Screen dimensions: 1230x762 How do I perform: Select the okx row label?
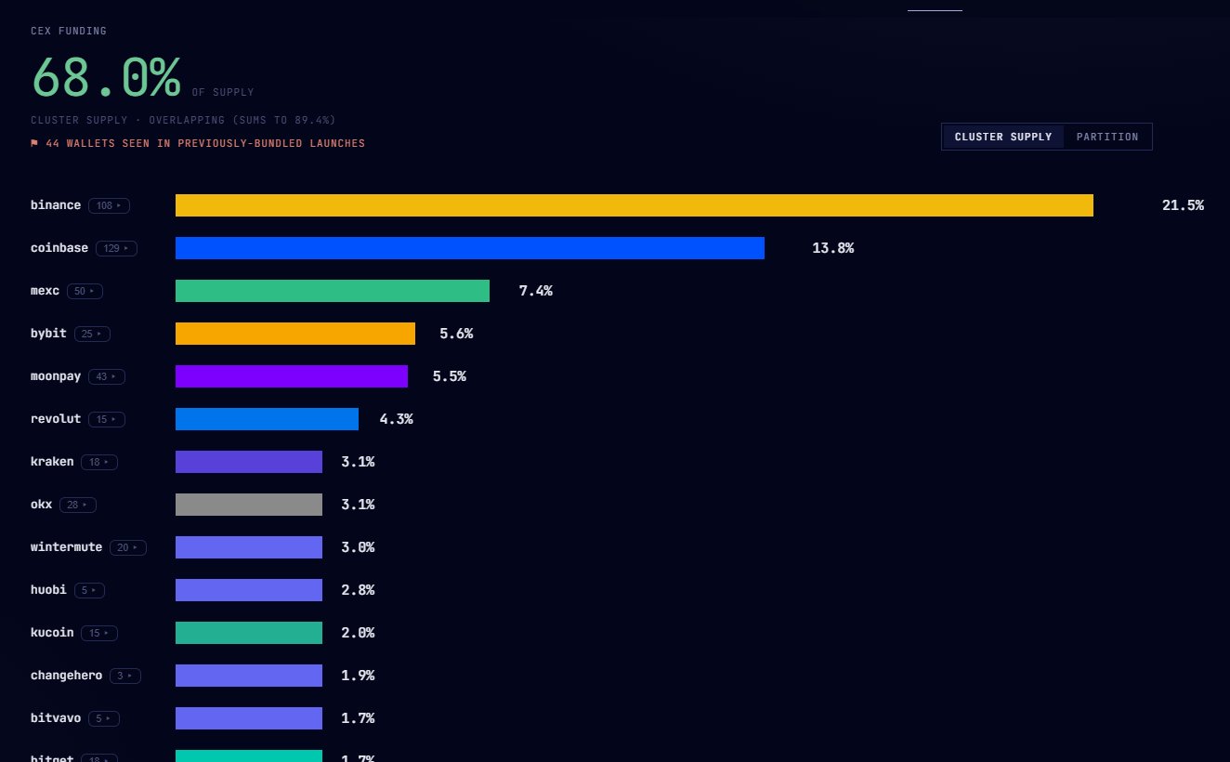point(42,505)
